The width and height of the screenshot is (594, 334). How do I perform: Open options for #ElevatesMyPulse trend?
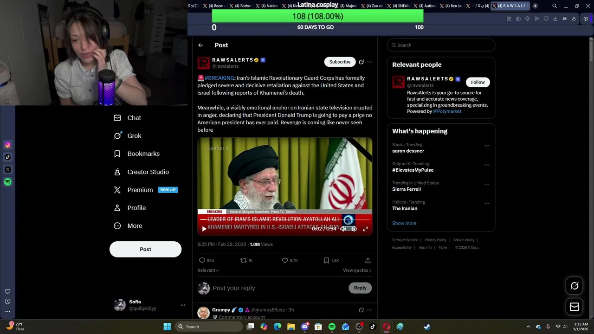tap(487, 165)
